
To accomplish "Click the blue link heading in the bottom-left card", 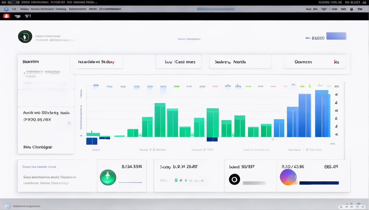I will tap(39, 167).
